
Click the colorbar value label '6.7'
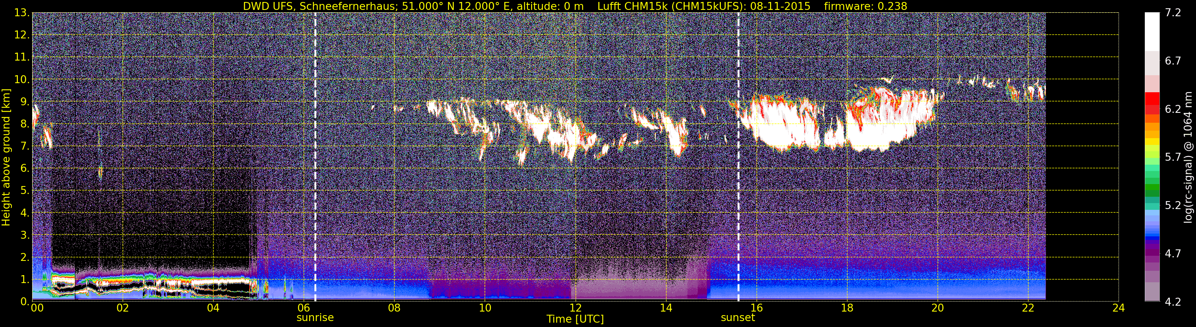click(1173, 61)
